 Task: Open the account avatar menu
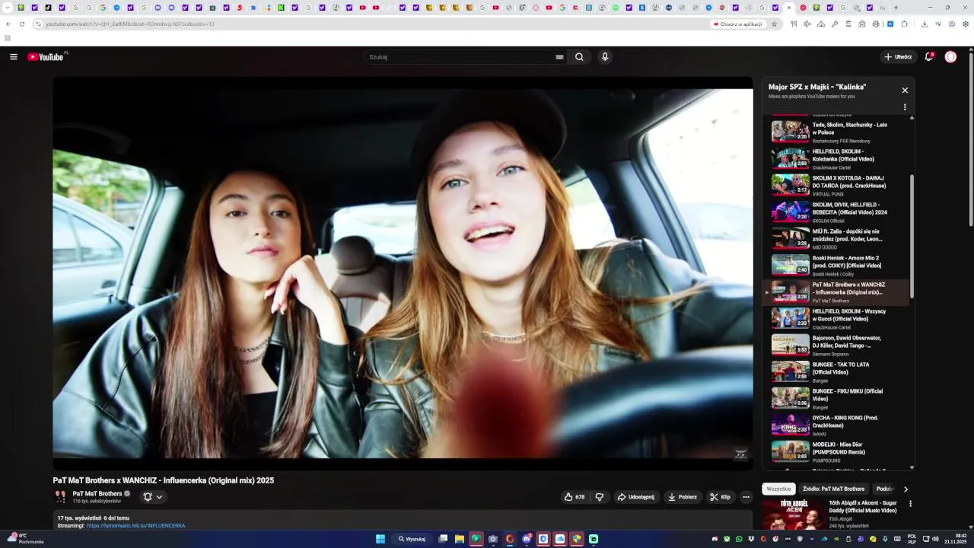click(950, 57)
